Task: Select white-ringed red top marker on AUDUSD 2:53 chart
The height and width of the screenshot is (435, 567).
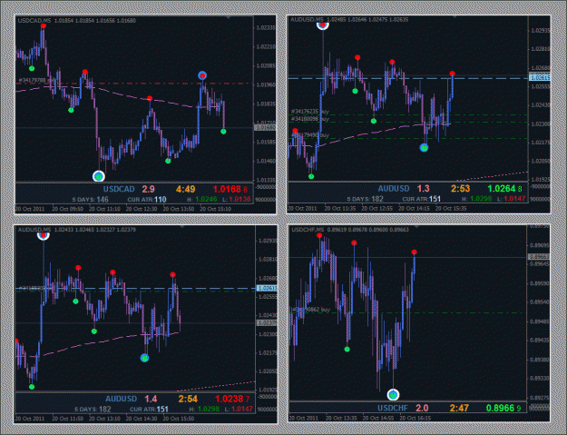Action: (323, 25)
